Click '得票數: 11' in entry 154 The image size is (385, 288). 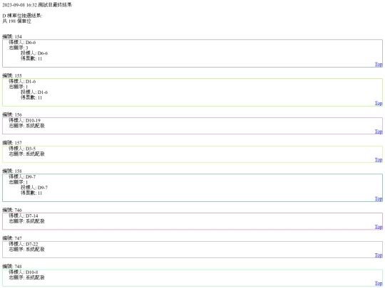pyautogui.click(x=31, y=58)
